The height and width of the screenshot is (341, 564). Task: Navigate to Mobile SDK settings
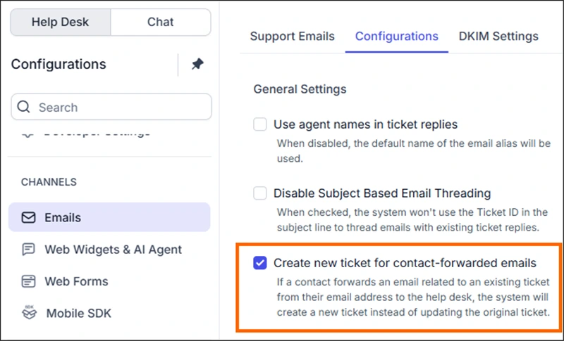point(78,313)
